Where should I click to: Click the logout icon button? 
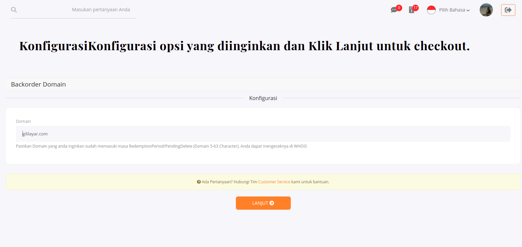click(x=508, y=10)
